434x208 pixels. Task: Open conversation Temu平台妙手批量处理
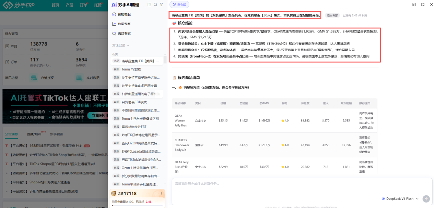pos(137,184)
